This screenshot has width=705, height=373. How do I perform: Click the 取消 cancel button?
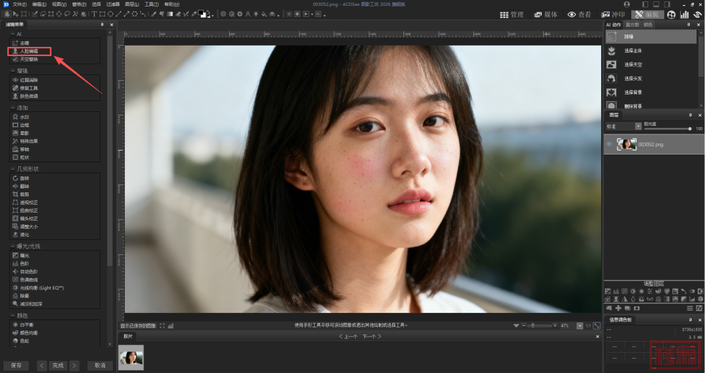coord(99,365)
